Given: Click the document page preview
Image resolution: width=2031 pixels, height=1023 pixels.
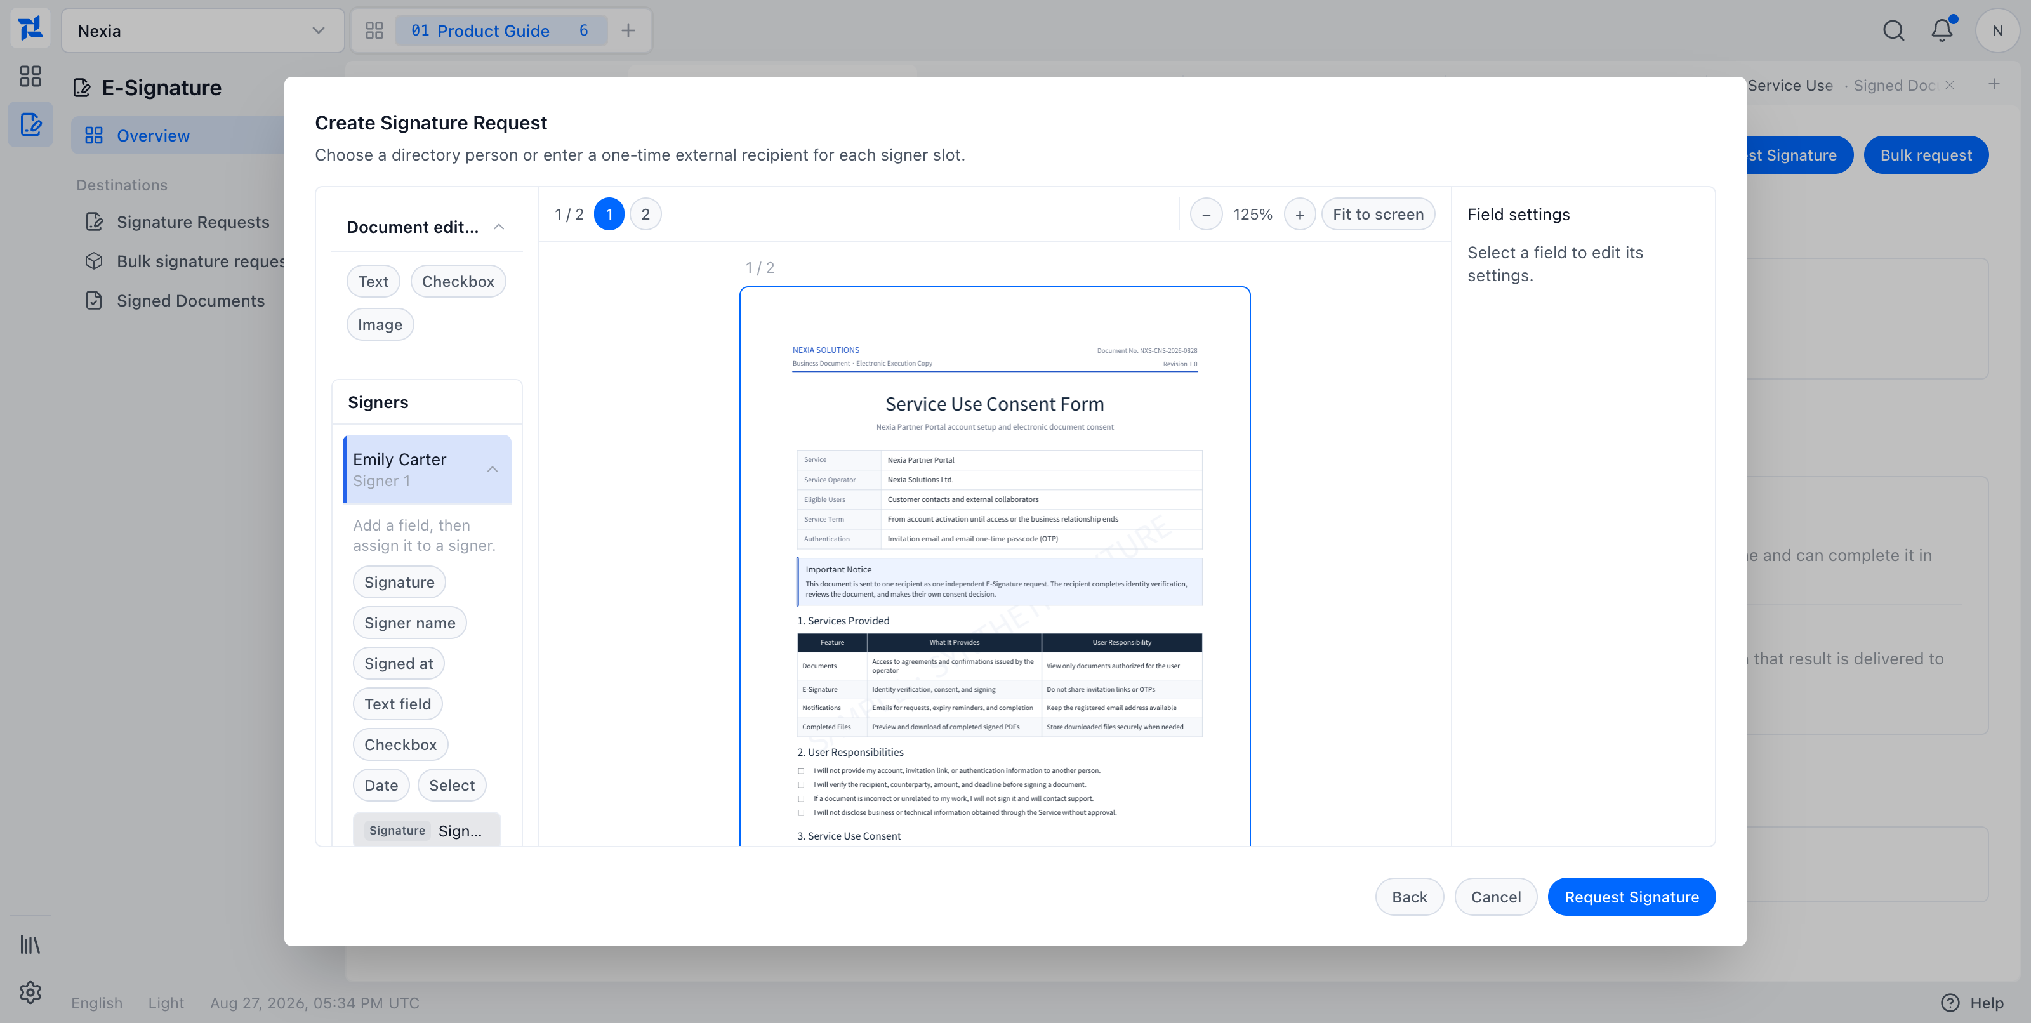Looking at the screenshot, I should [x=994, y=566].
